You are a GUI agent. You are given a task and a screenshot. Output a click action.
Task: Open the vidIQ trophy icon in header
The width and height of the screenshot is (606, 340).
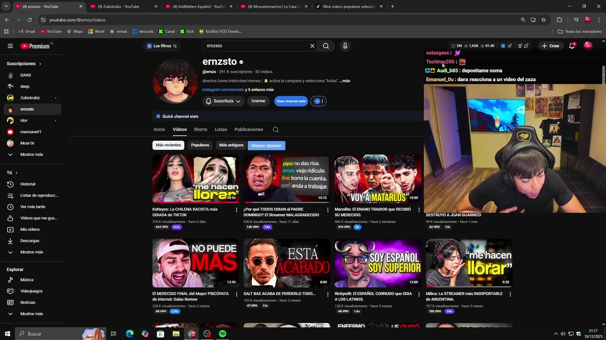(x=520, y=46)
